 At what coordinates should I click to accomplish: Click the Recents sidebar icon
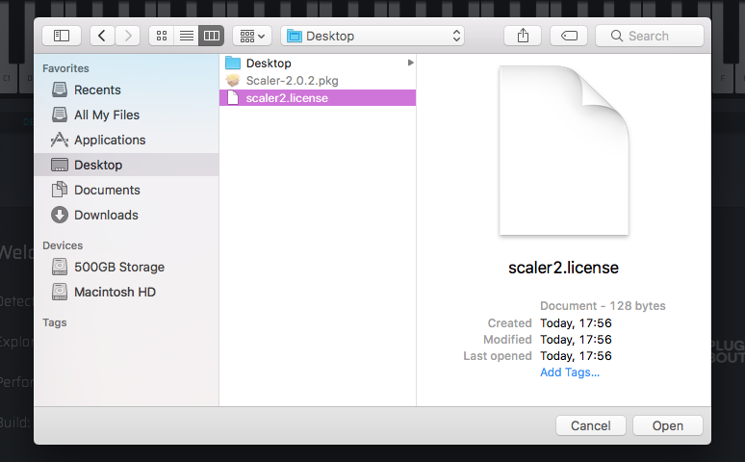(60, 90)
